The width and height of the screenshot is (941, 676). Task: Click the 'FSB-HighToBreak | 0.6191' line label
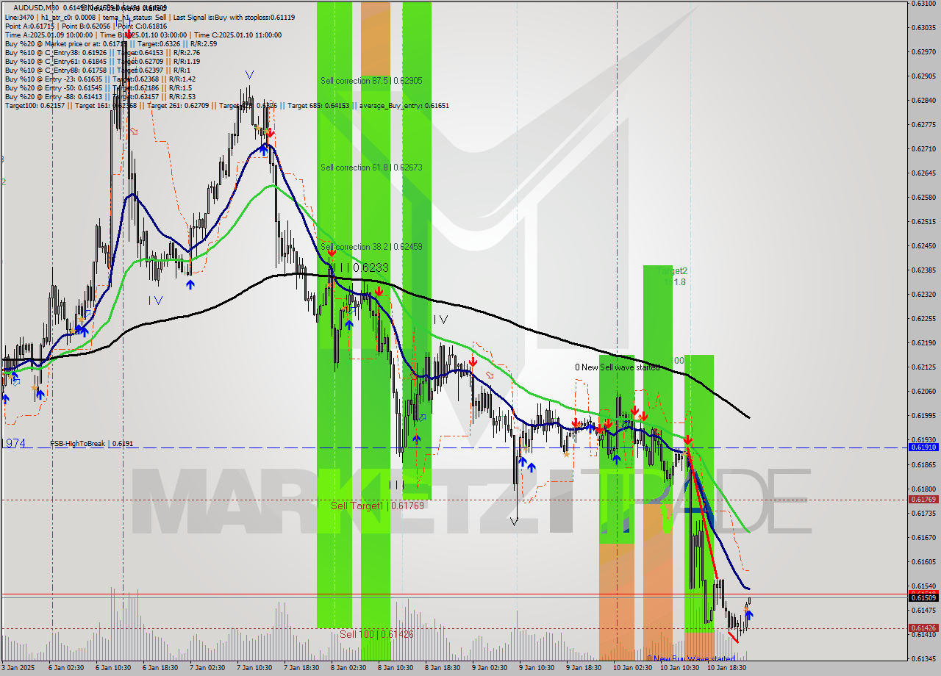coord(92,444)
